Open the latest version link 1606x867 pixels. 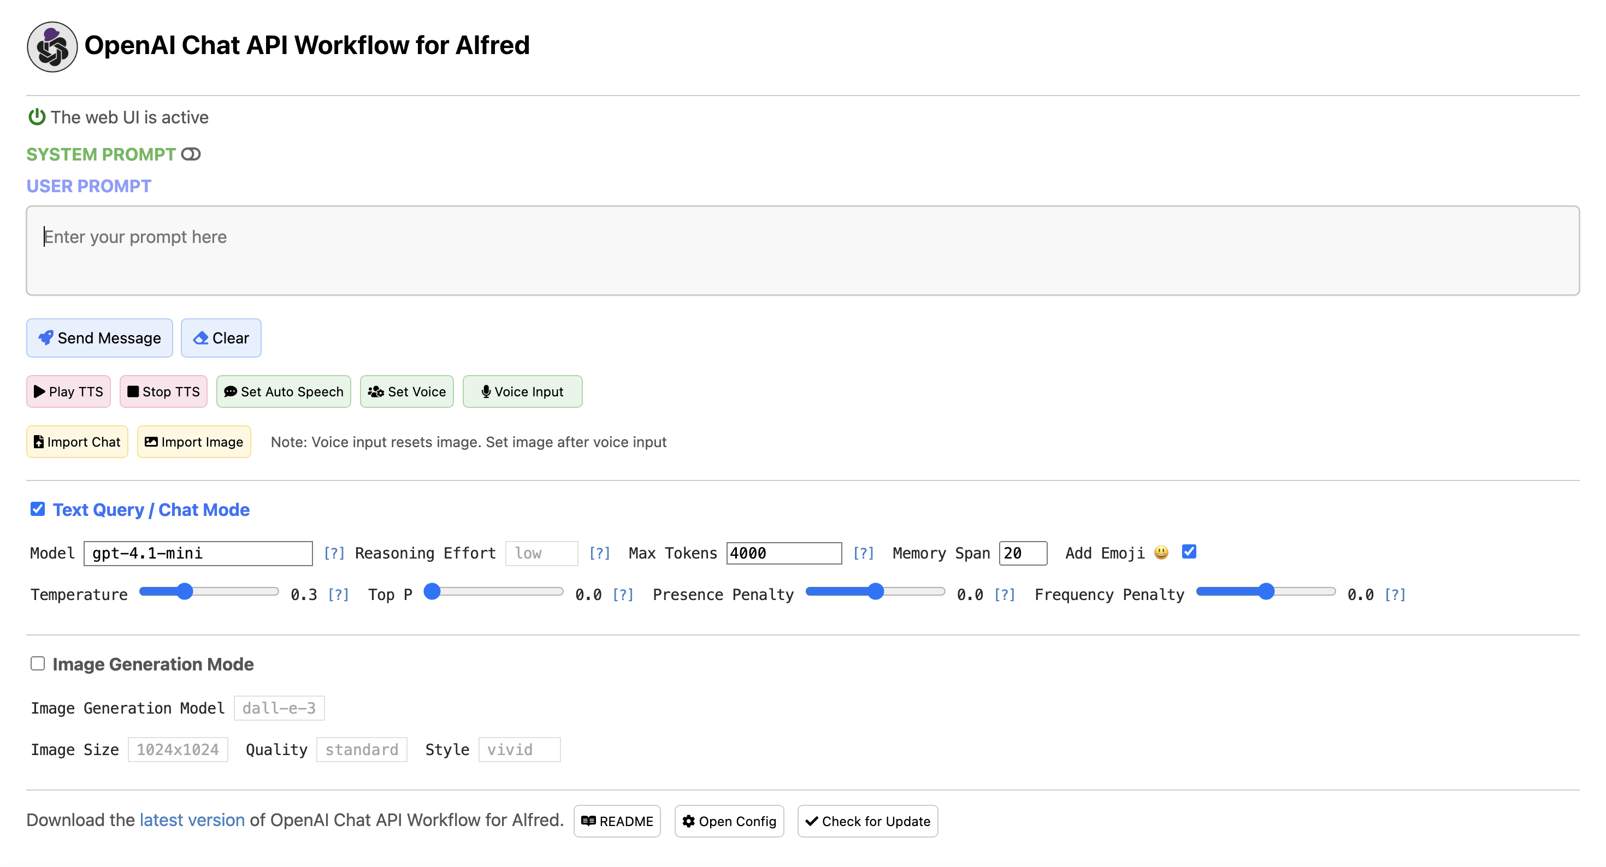tap(192, 820)
